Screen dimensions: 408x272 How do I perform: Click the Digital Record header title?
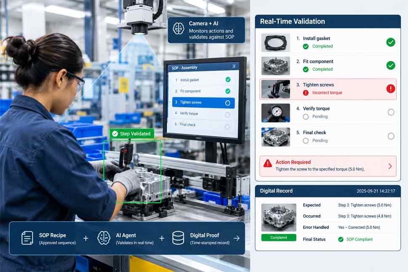[276, 191]
